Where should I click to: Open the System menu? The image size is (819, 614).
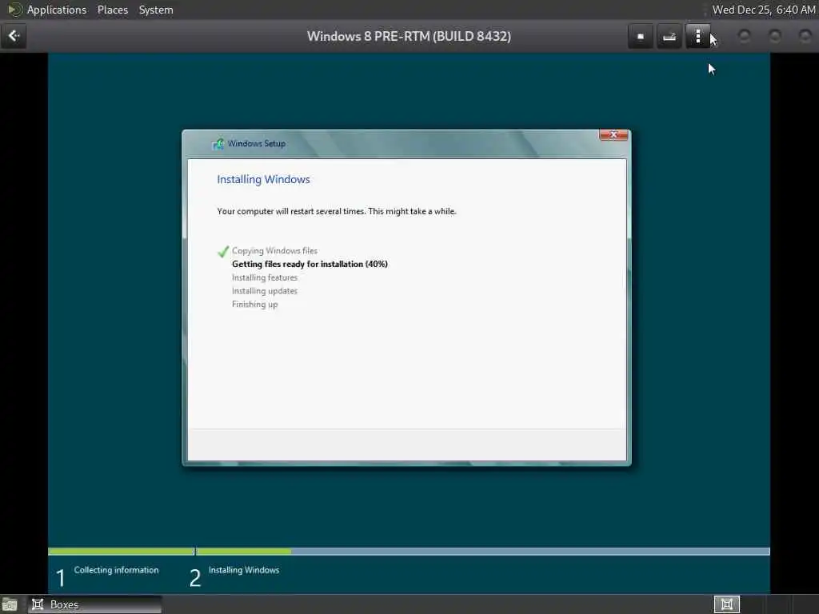coord(156,10)
